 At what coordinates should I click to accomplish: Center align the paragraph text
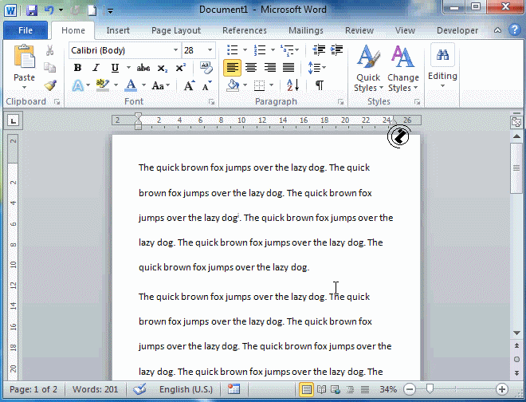pyautogui.click(x=251, y=68)
